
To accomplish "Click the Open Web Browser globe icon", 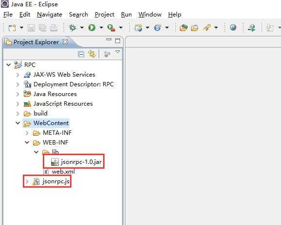I will (x=233, y=28).
